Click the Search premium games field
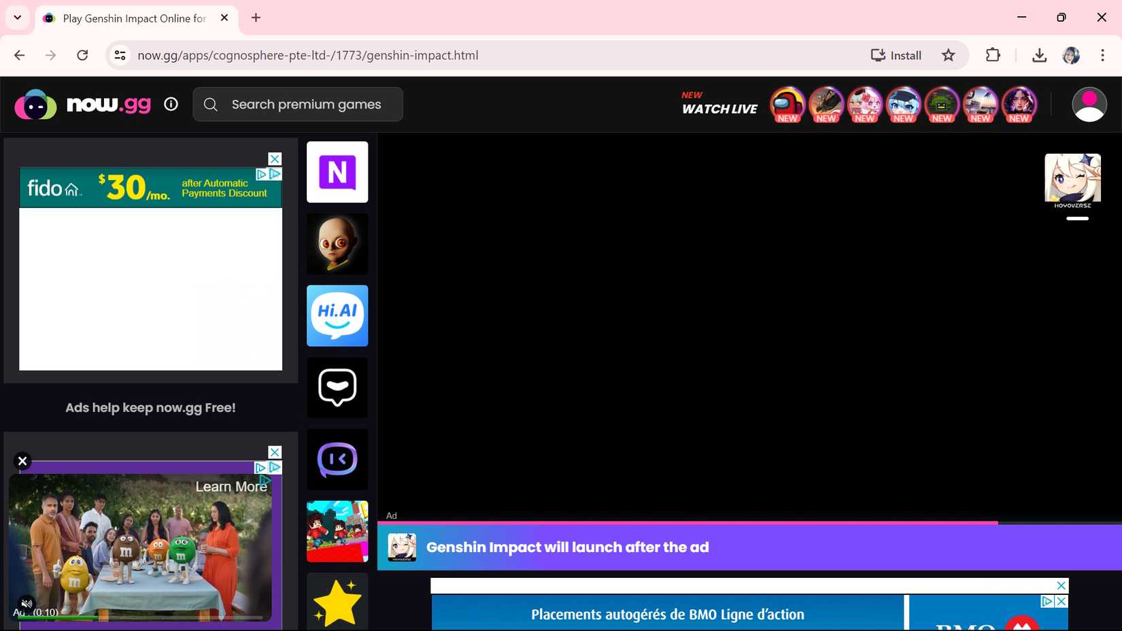This screenshot has height=631, width=1122. click(306, 105)
